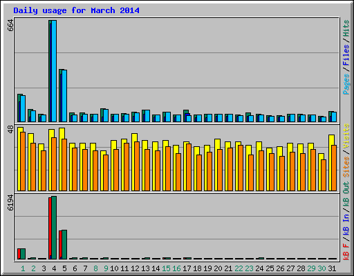Viewport: 354px width, 276px height.
Task: Select day 5 label on the x-axis
Action: click(x=64, y=268)
